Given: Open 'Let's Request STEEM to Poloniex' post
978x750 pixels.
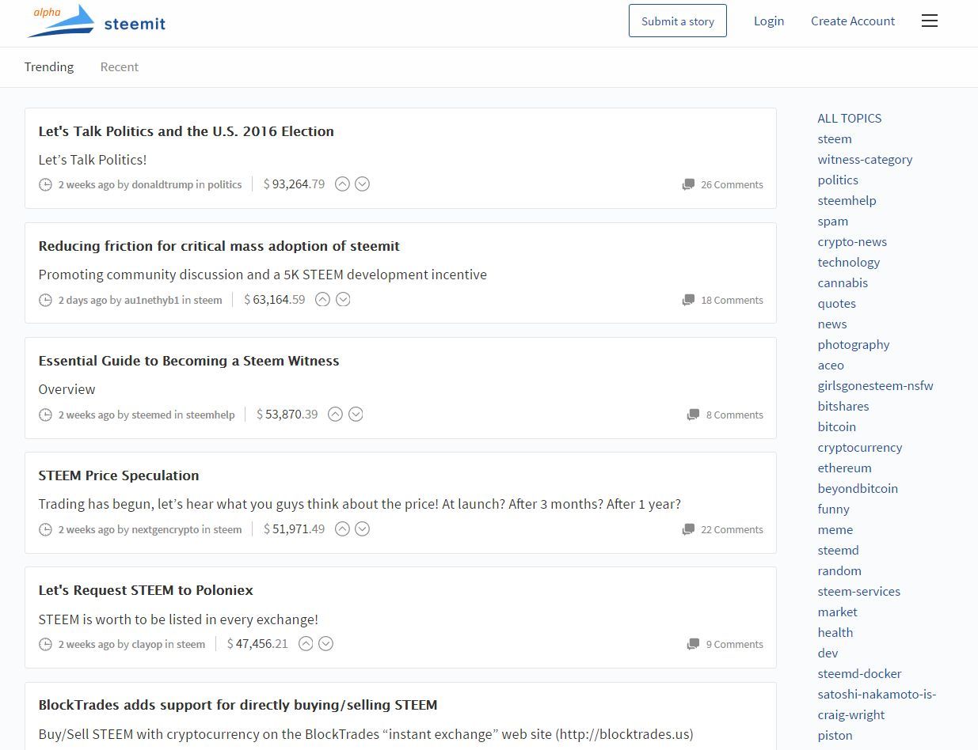Looking at the screenshot, I should pyautogui.click(x=146, y=590).
